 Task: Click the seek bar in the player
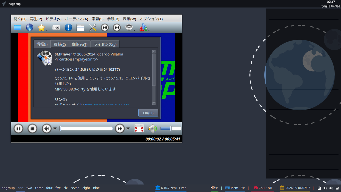click(x=86, y=128)
